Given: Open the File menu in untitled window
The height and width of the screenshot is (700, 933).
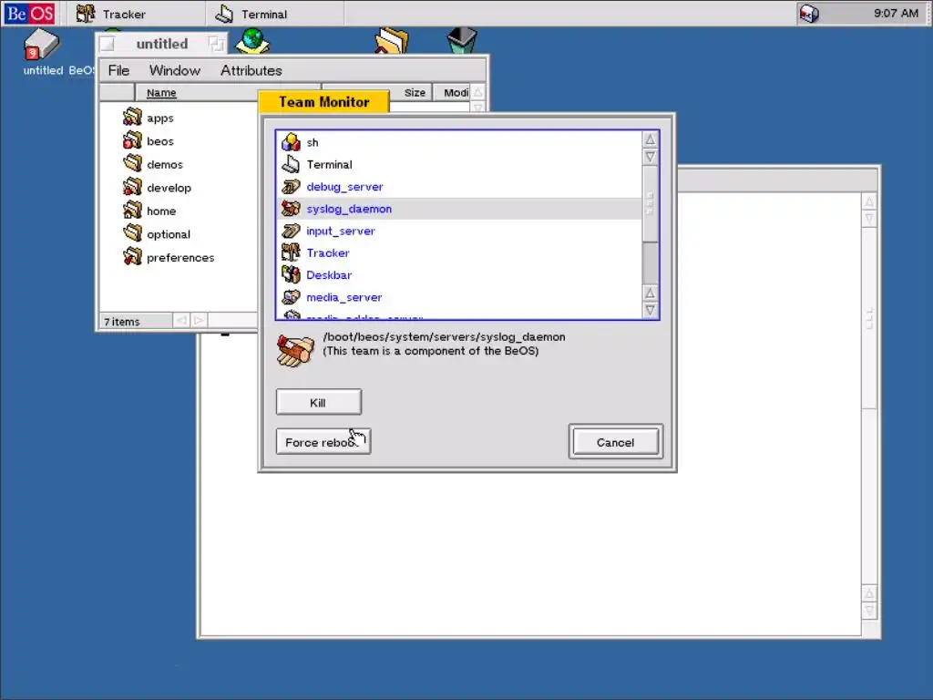Looking at the screenshot, I should [x=119, y=70].
